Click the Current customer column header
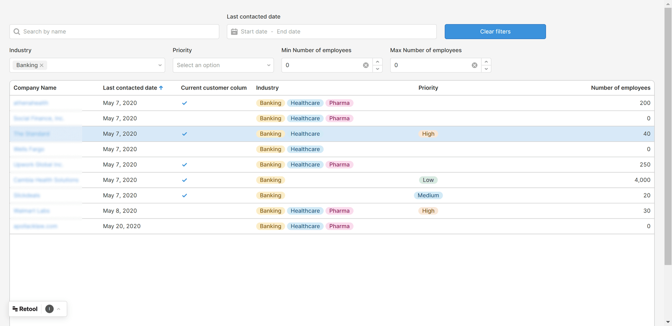Viewport: 672px width, 326px height. coord(214,88)
